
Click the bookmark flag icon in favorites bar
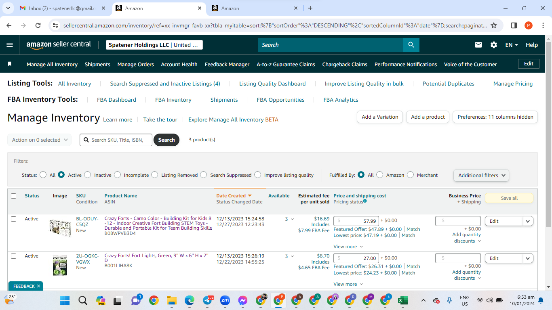click(10, 64)
